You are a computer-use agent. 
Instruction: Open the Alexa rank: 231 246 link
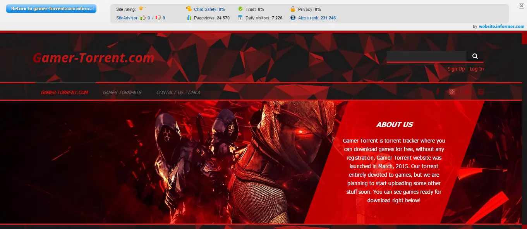click(317, 18)
